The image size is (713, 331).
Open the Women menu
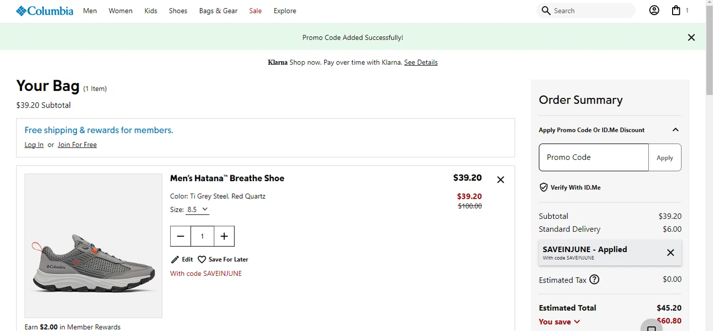(120, 11)
